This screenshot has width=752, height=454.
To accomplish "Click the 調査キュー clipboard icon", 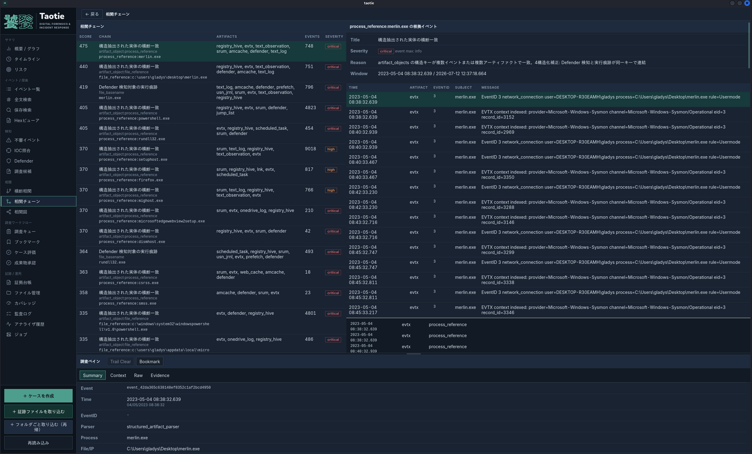I will (8, 231).
